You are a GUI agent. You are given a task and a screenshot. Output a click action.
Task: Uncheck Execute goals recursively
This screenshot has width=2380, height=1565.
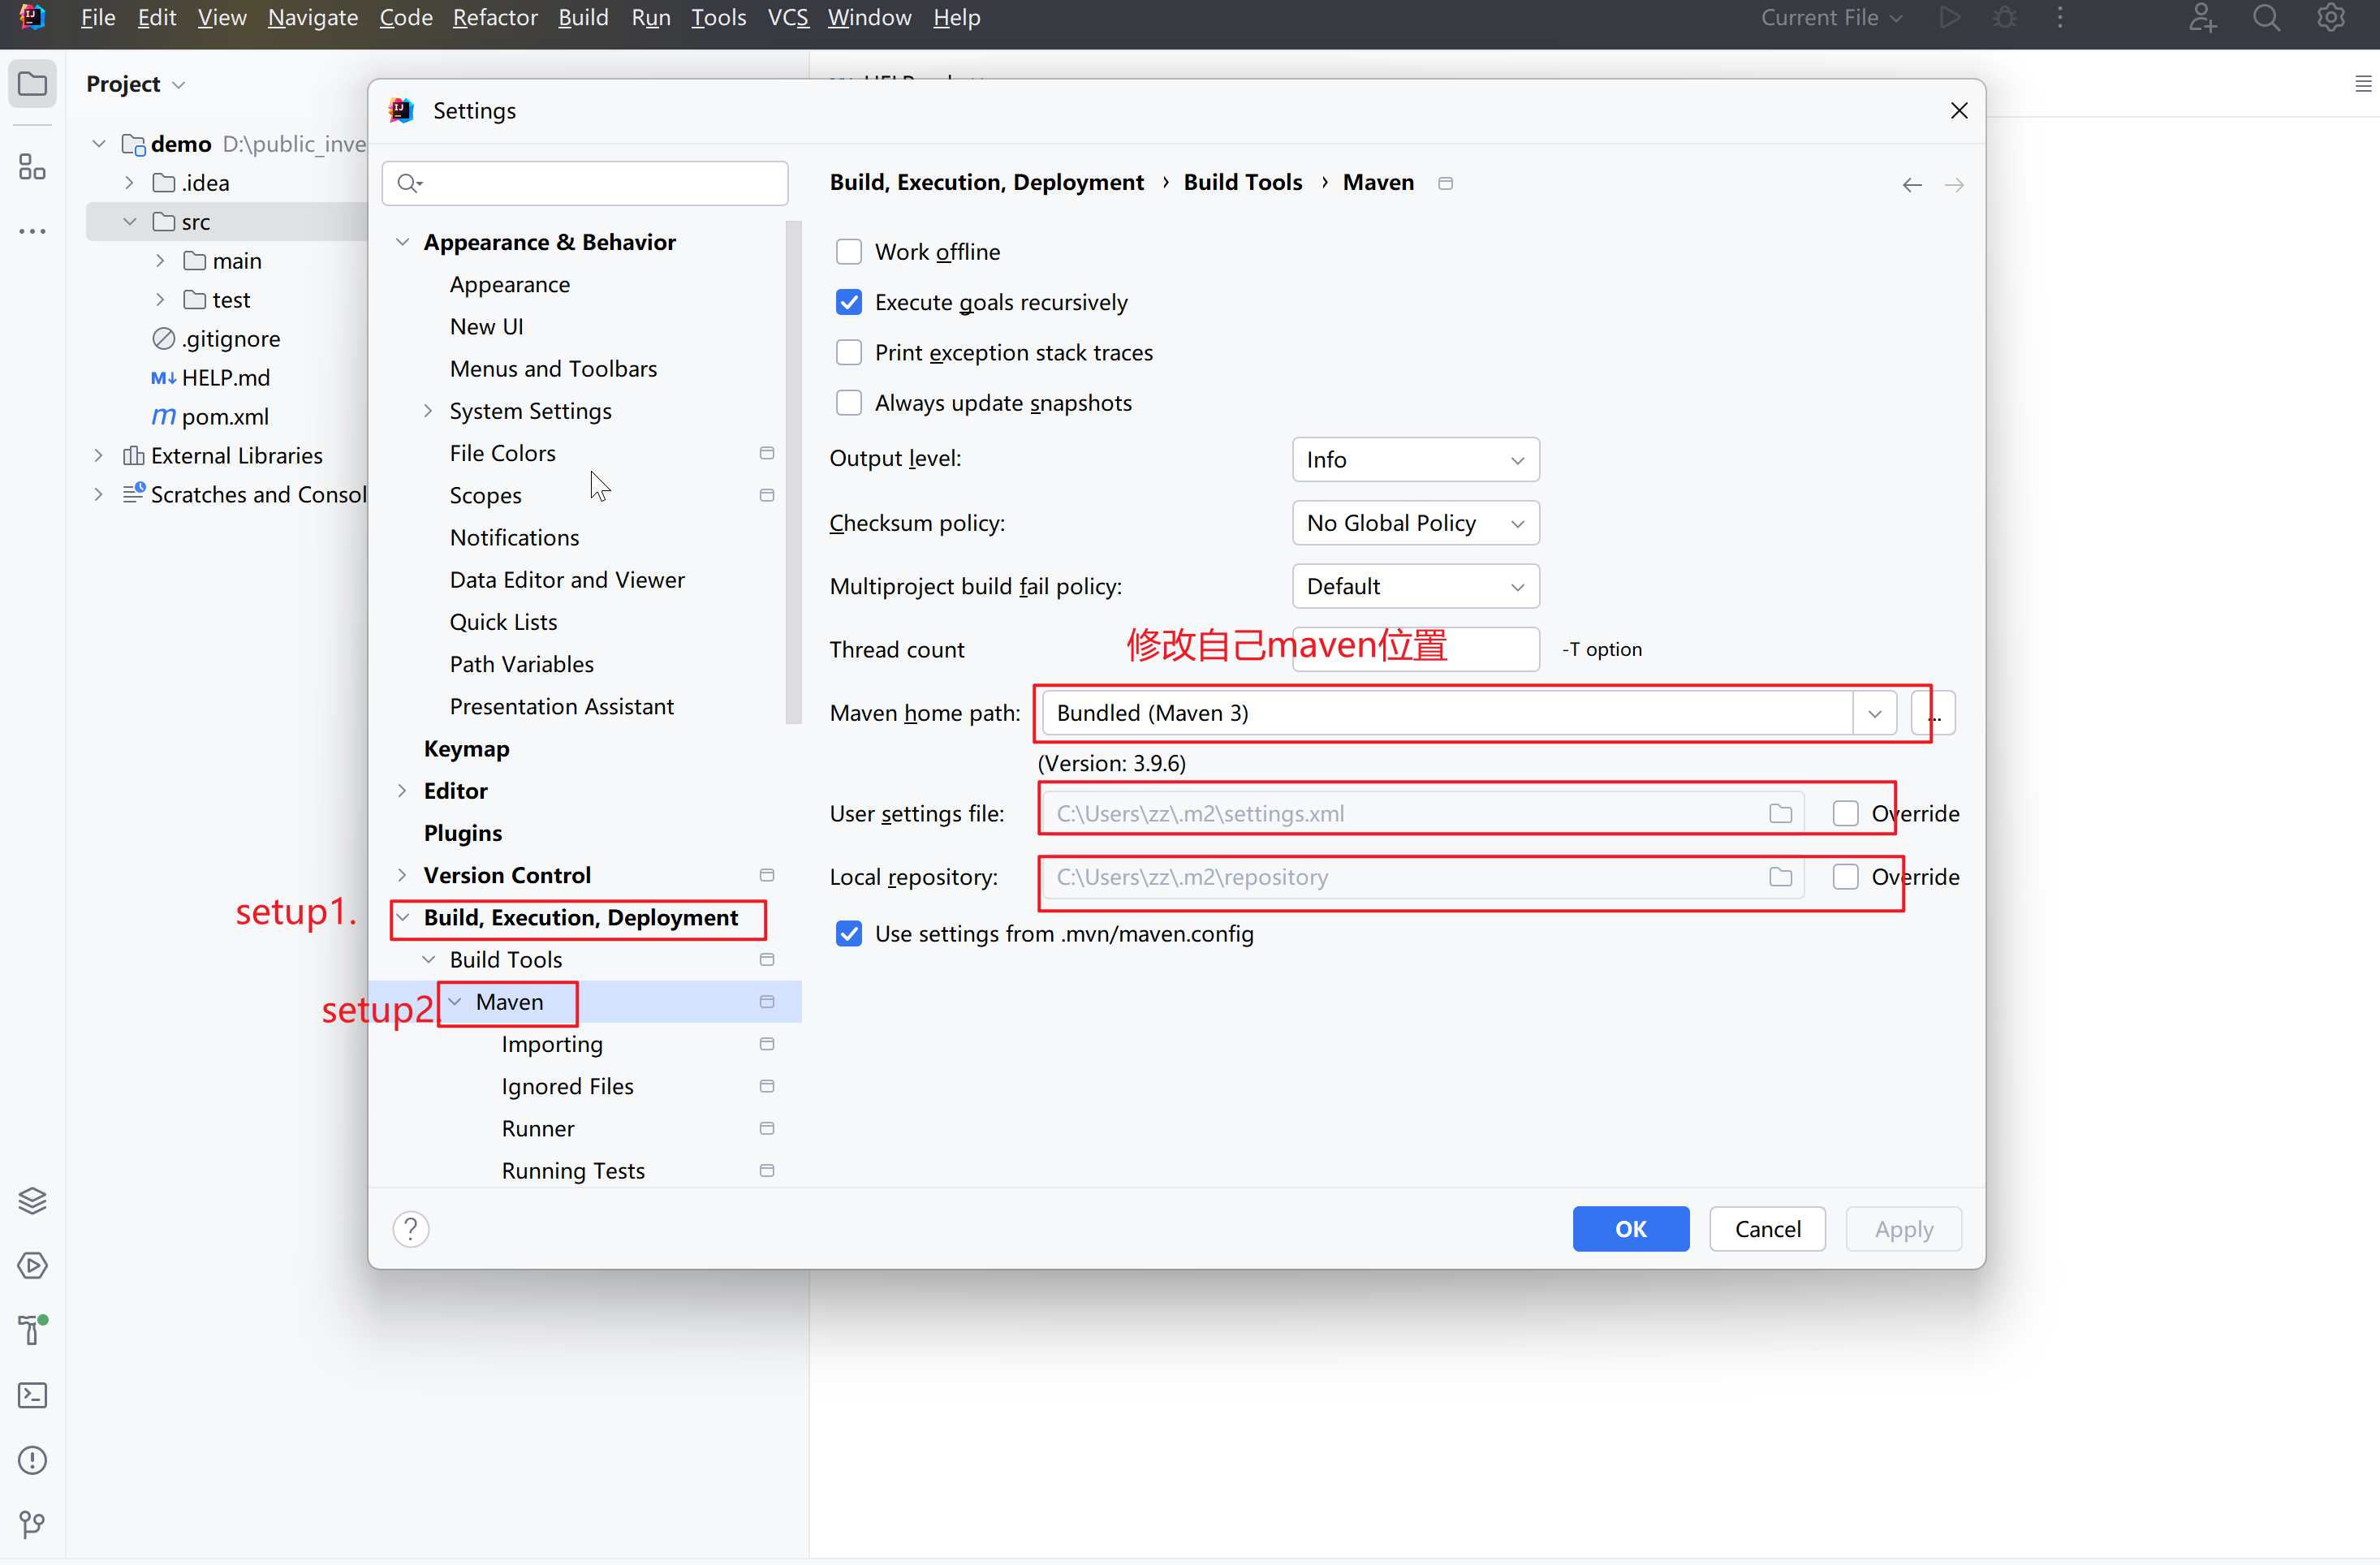point(849,301)
